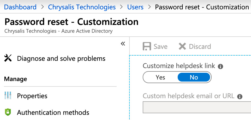
Task: Click the floppy disk Save icon
Action: point(147,46)
